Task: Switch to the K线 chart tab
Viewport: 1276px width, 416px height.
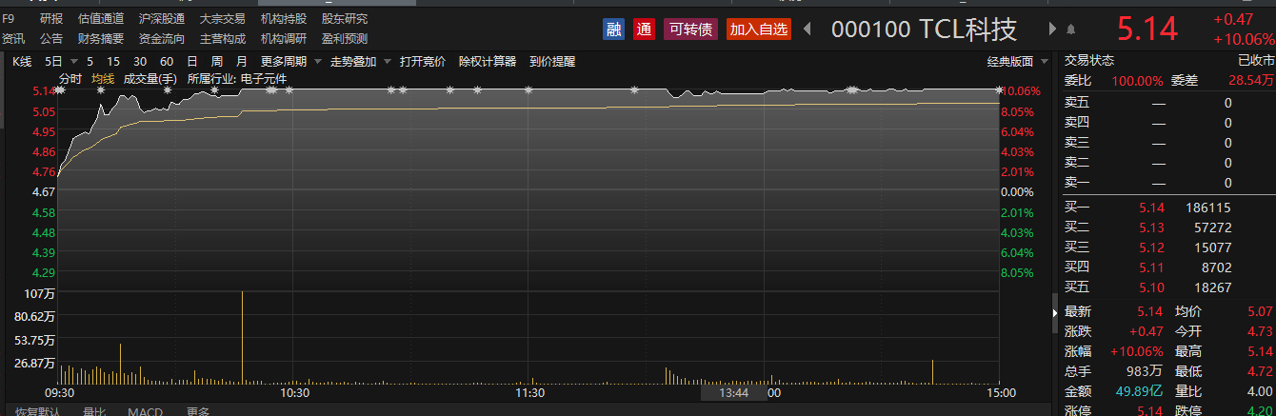Action: [x=22, y=61]
